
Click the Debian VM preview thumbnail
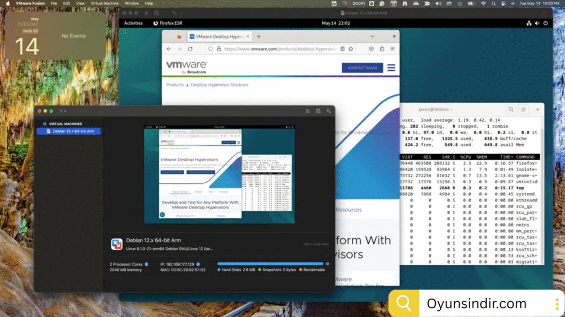tap(220, 174)
